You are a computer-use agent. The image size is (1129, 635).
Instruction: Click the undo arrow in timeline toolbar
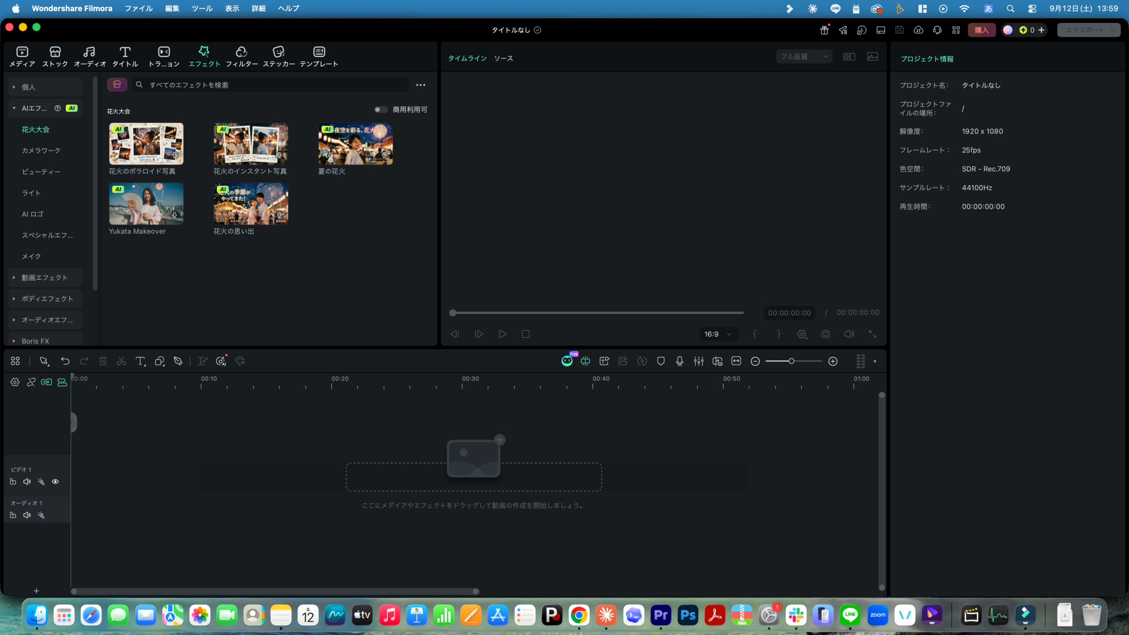[65, 361]
